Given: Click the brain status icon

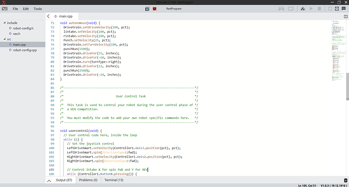Looking at the screenshot, I should pyautogui.click(x=291, y=9).
